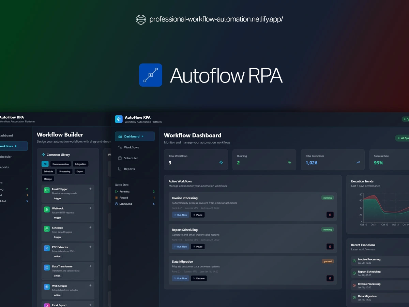The width and height of the screenshot is (409, 307).
Task: Click the Email Trigger connector icon
Action: point(47,190)
